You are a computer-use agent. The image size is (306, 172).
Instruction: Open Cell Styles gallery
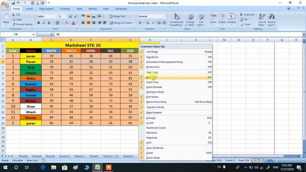[x=201, y=20]
